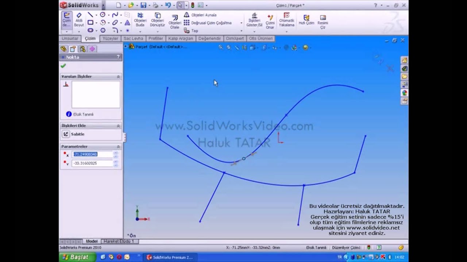Select the Rectangle sketch tool

(x=90, y=23)
